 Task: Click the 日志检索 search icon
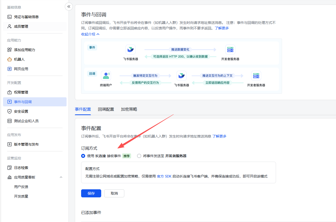tap(10, 168)
